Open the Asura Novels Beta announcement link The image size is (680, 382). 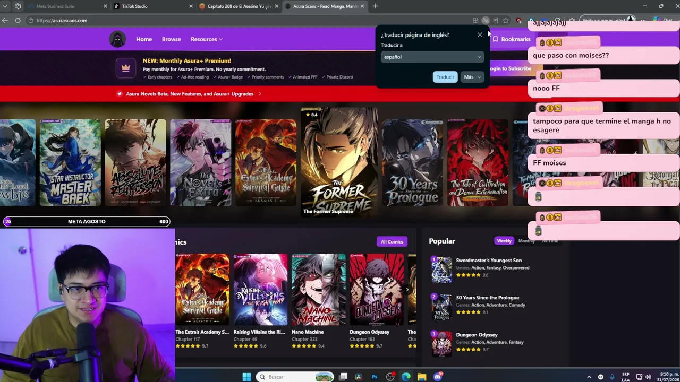(190, 94)
